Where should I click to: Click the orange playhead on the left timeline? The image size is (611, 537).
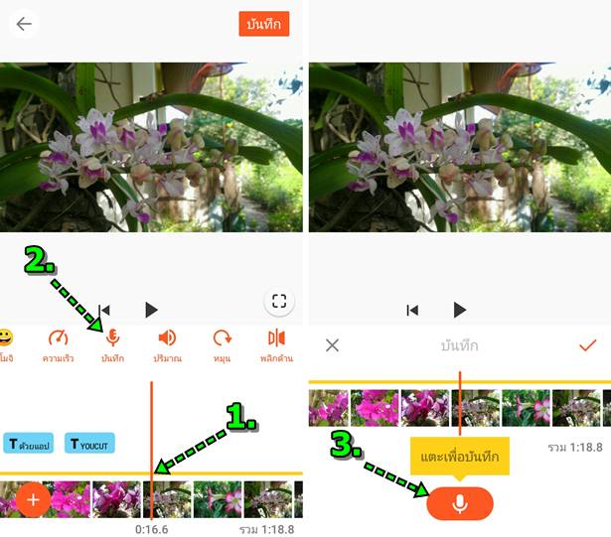click(152, 451)
